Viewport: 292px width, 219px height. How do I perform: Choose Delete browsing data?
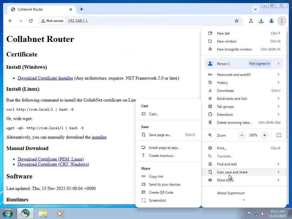244,123
